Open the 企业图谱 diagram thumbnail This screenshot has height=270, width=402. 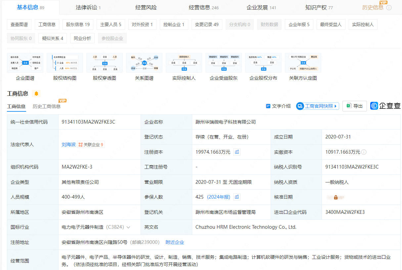(x=25, y=63)
